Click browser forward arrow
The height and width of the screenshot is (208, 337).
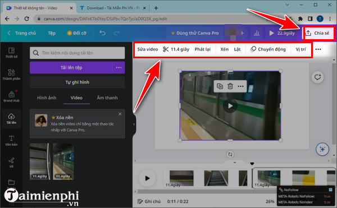click(x=17, y=19)
